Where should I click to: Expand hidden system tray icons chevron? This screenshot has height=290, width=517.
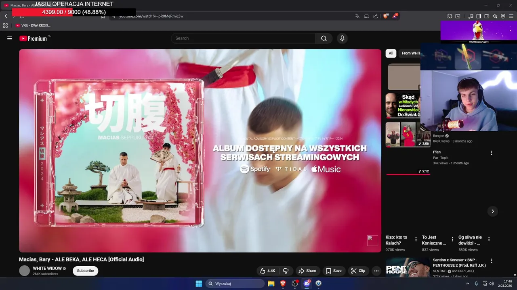pos(468,284)
